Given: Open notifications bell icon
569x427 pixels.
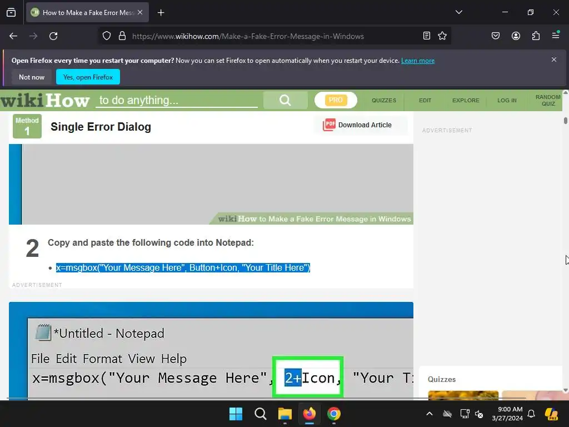Looking at the screenshot, I should [531, 414].
